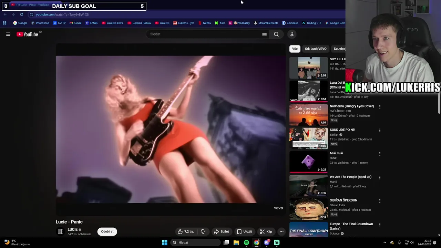Select the Vše filter chip
The width and height of the screenshot is (441, 248).
[295, 49]
